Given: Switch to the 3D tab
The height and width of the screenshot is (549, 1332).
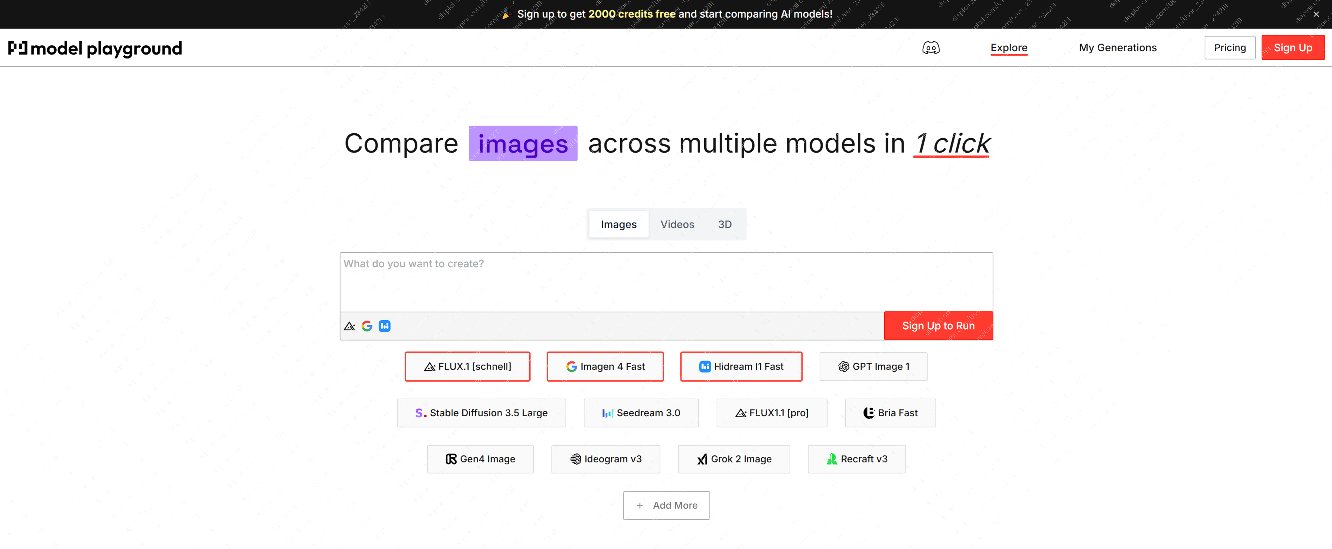Looking at the screenshot, I should [x=725, y=225].
